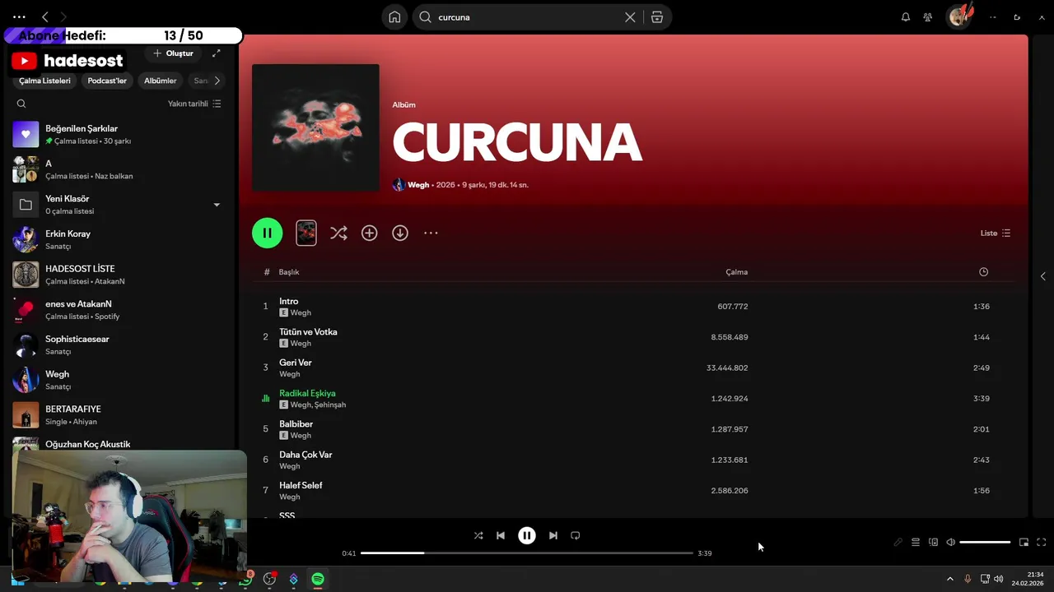
Task: Select the track Tütün ve Votka
Action: pos(634,337)
